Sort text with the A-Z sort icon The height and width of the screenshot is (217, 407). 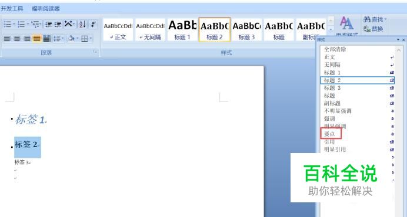tap(82, 25)
